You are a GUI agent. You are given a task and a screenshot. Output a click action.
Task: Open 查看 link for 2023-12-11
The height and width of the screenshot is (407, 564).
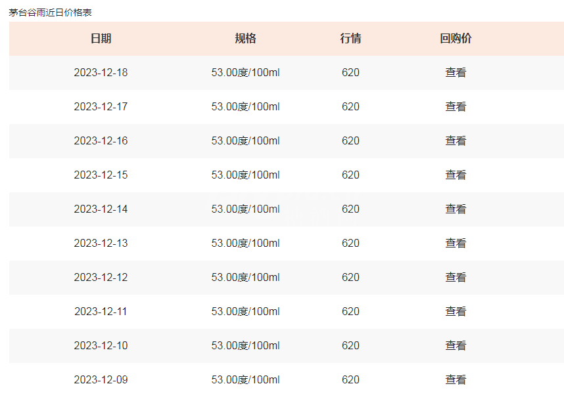tap(456, 311)
